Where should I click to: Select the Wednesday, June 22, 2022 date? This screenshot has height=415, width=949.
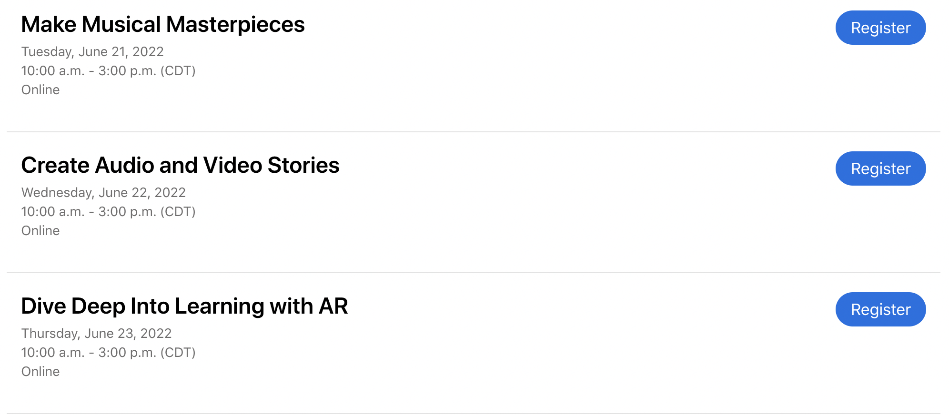point(103,192)
